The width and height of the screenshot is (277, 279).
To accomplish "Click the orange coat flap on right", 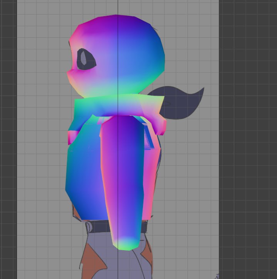I will click(148, 255).
